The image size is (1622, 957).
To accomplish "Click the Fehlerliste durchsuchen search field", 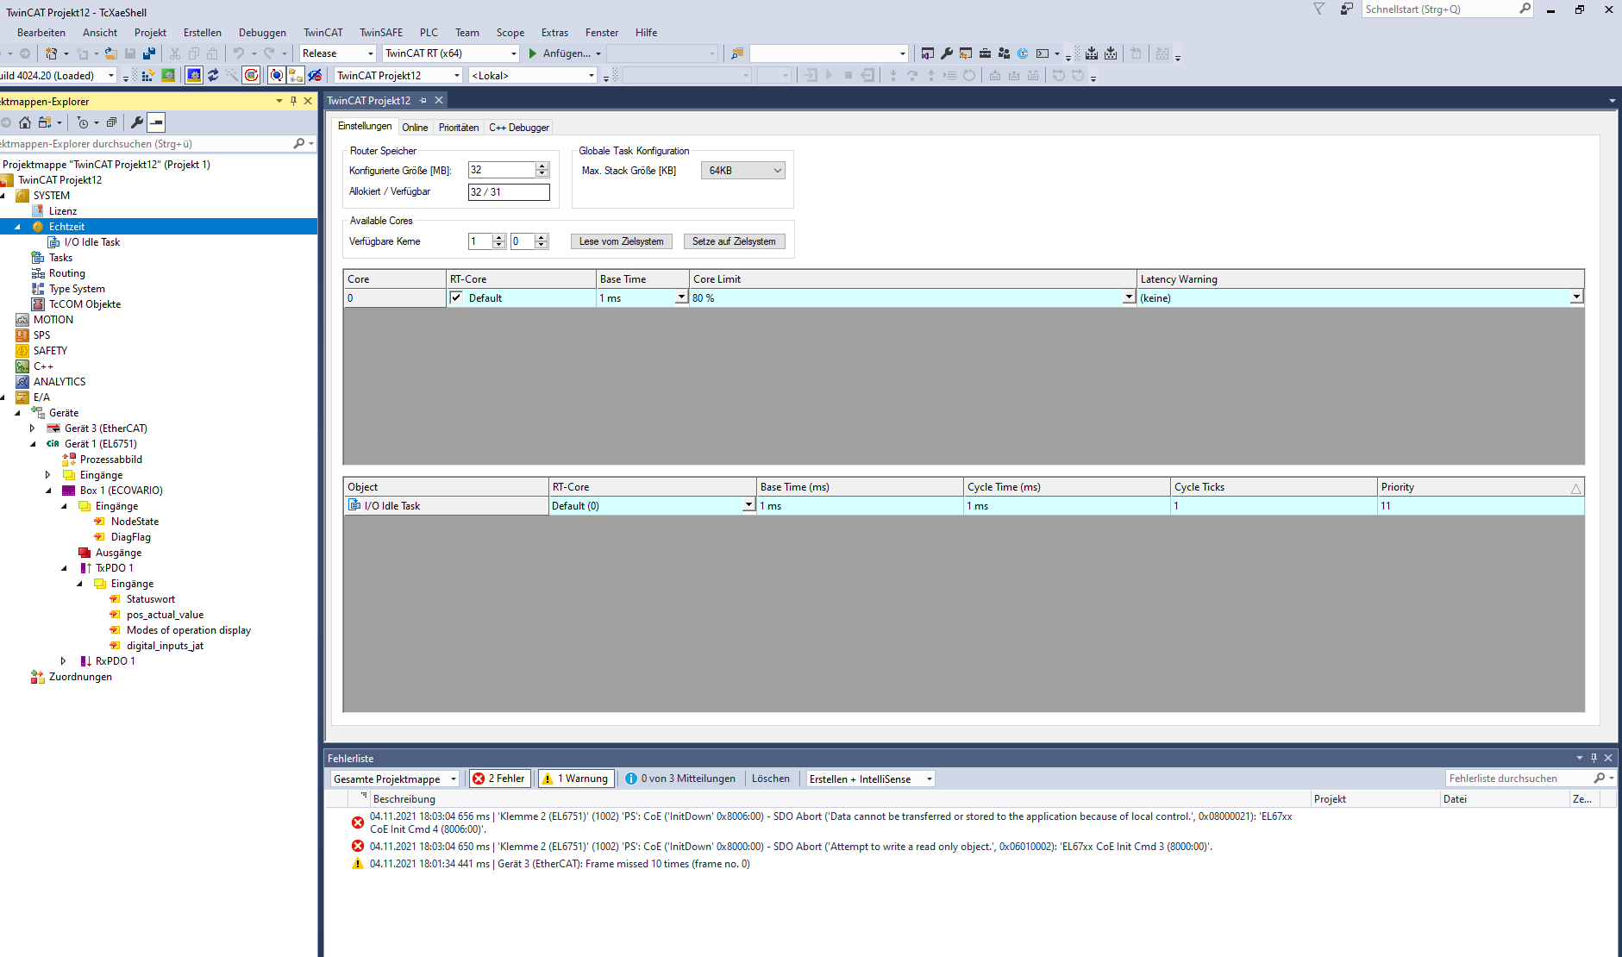I will [x=1519, y=779].
